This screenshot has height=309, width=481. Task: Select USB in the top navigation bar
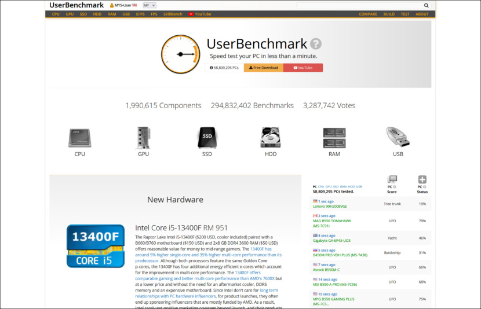pyautogui.click(x=126, y=14)
